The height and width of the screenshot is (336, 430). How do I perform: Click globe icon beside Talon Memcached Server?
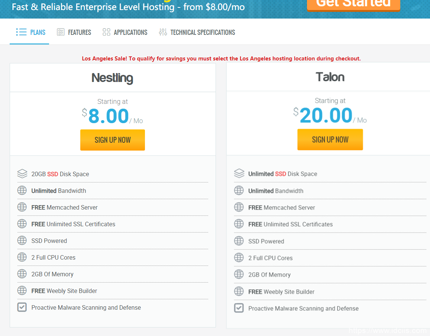239,207
